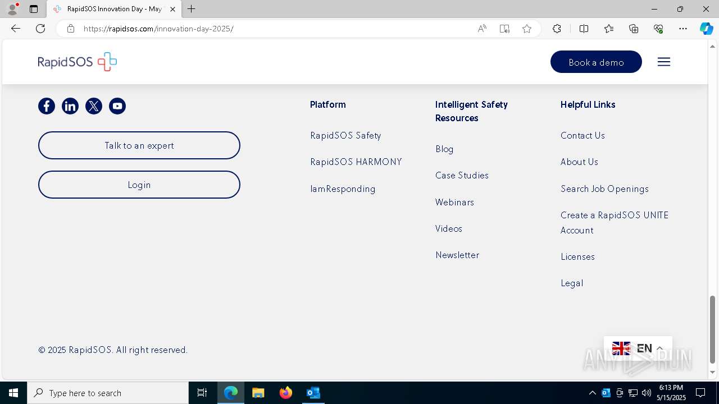Open Collections icon
Image resolution: width=719 pixels, height=404 pixels.
click(x=634, y=29)
